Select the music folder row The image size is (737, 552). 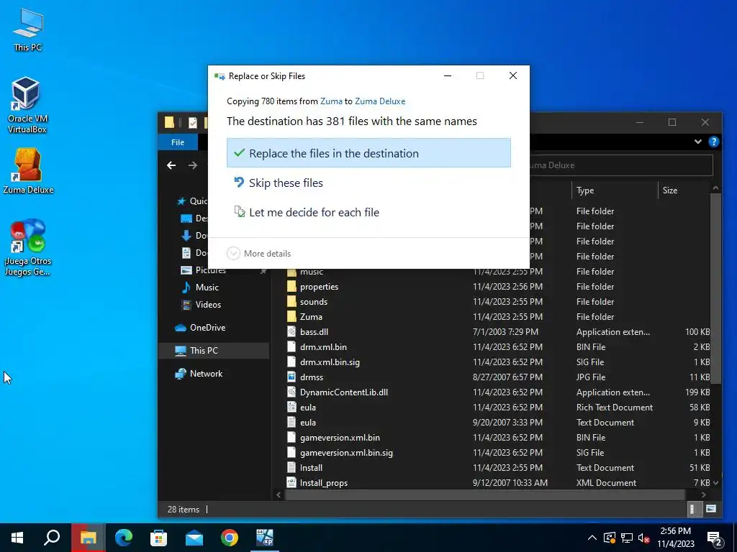tap(498, 272)
